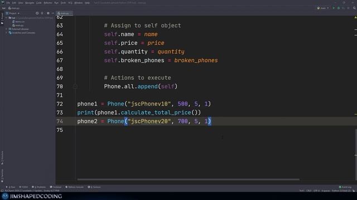Open the Window menu
Image resolution: width=357 pixels, height=200 pixels.
(x=79, y=3)
